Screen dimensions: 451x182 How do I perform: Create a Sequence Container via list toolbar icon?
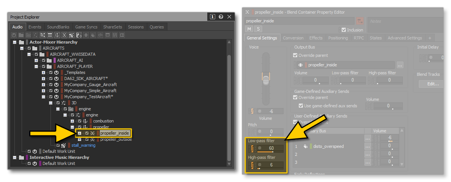pos(50,35)
